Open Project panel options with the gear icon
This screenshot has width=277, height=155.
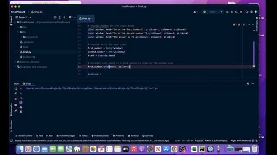70,17
